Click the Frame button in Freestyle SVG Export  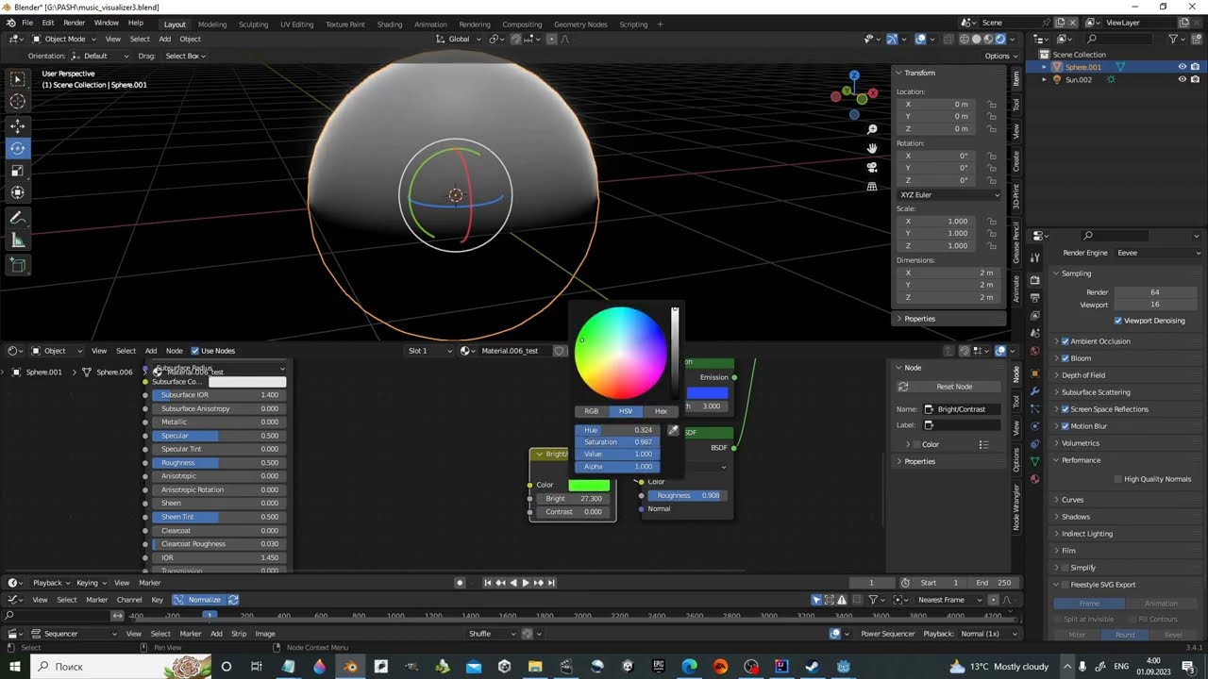[1089, 604]
